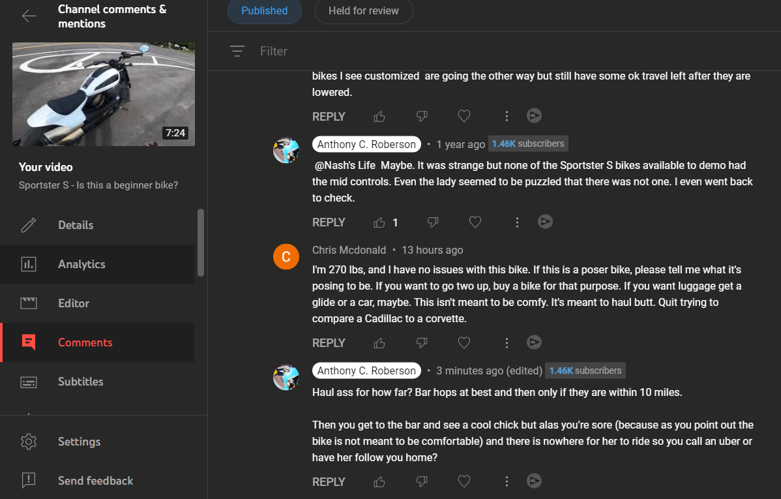The width and height of the screenshot is (781, 499).
Task: Click Anthony C. Roberson name on latest comment
Action: (x=366, y=370)
